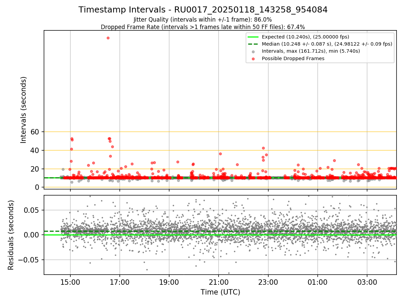The width and height of the screenshot is (406, 304).
Task: Click the 'Expected (10.240s)' legend entry
Action: (x=306, y=37)
